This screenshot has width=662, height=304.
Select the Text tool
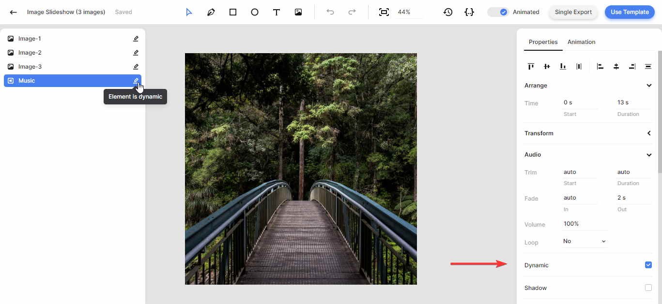pyautogui.click(x=277, y=12)
